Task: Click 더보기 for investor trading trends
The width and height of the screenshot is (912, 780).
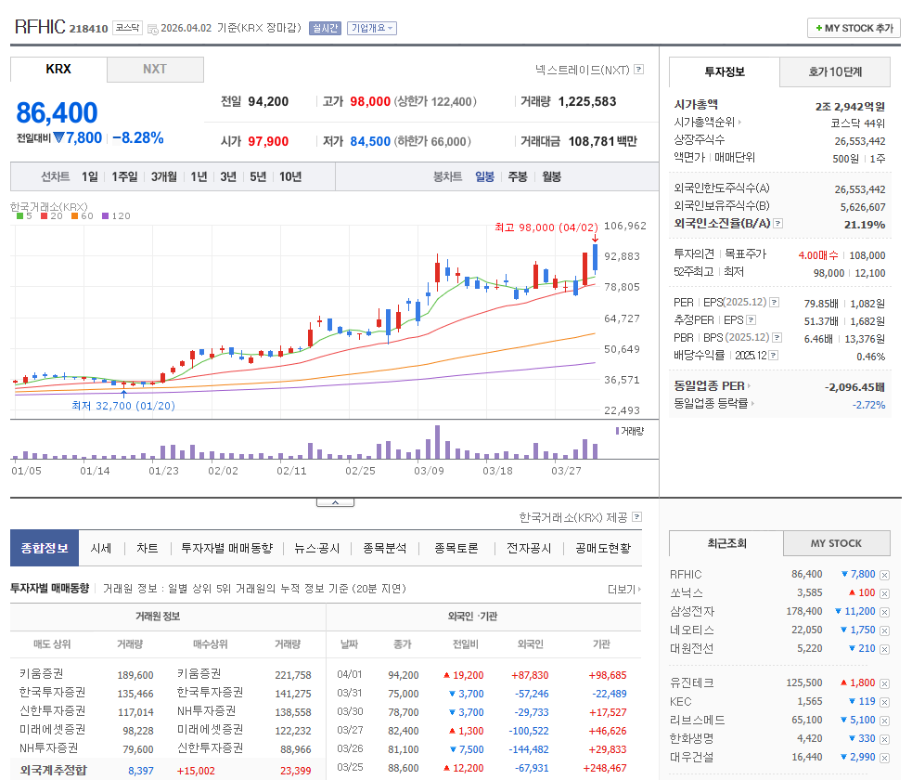Action: [x=624, y=589]
